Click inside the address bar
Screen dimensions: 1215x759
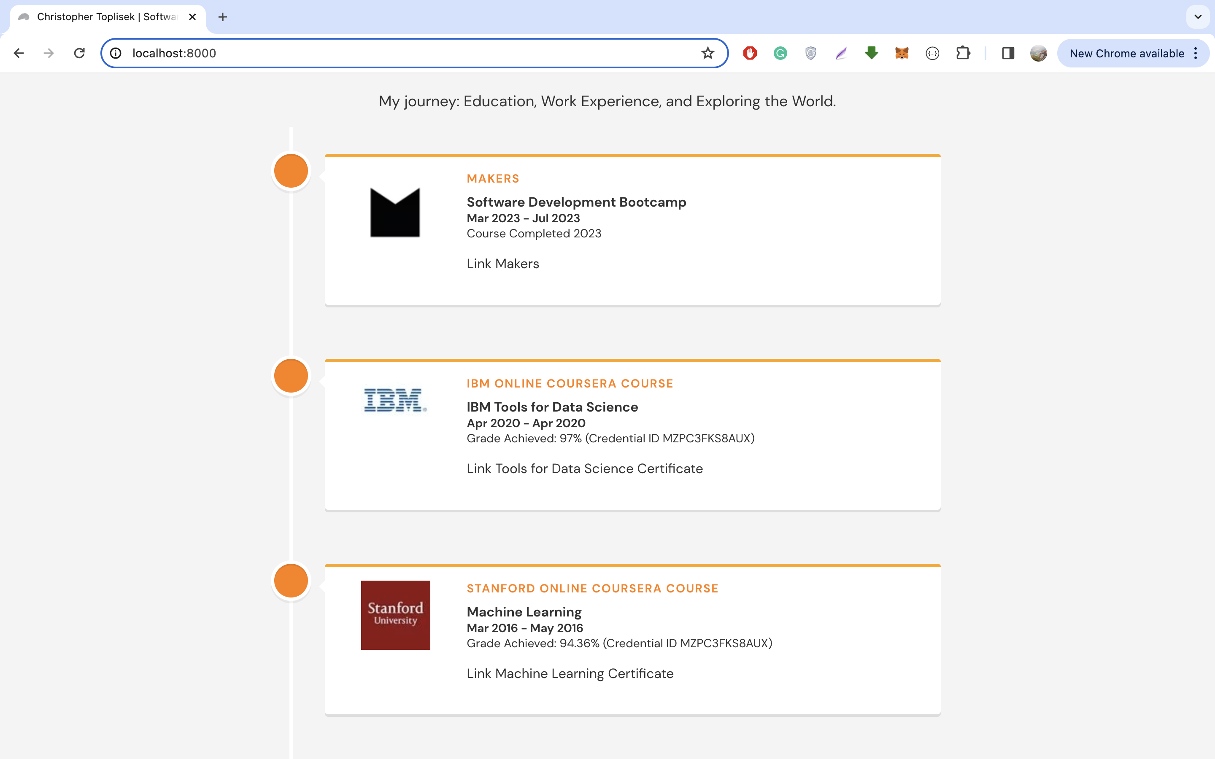coord(351,53)
